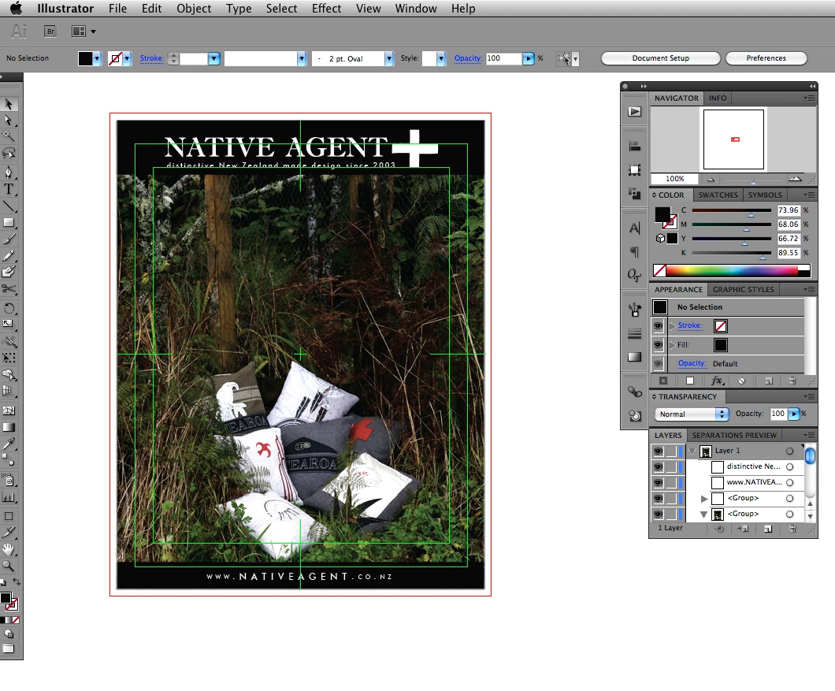This screenshot has width=835, height=691.
Task: Click Add New Effect fx button
Action: pos(717,381)
